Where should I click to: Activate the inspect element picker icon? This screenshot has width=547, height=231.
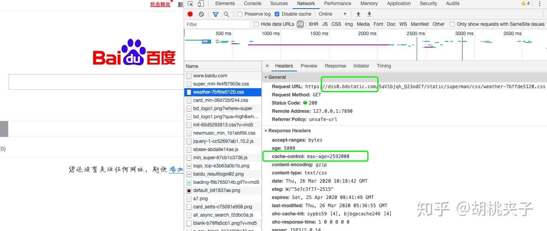tap(190, 4)
